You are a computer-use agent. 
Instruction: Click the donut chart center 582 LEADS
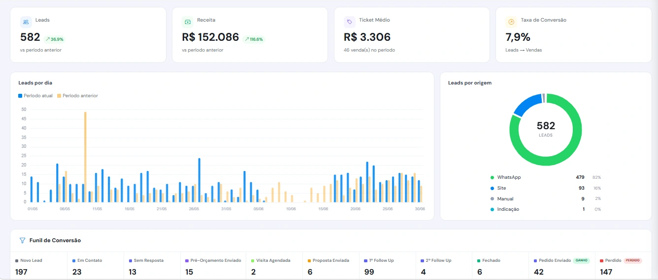[x=546, y=129]
